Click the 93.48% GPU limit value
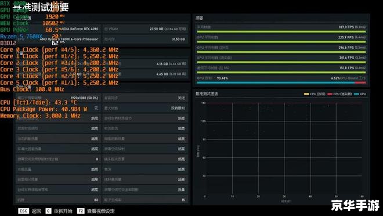 click(222, 78)
